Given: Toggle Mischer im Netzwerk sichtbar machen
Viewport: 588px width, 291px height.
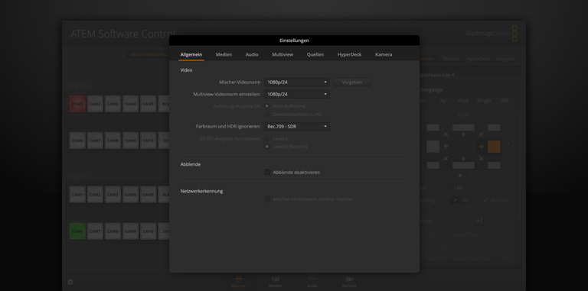Looking at the screenshot, I should [267, 199].
